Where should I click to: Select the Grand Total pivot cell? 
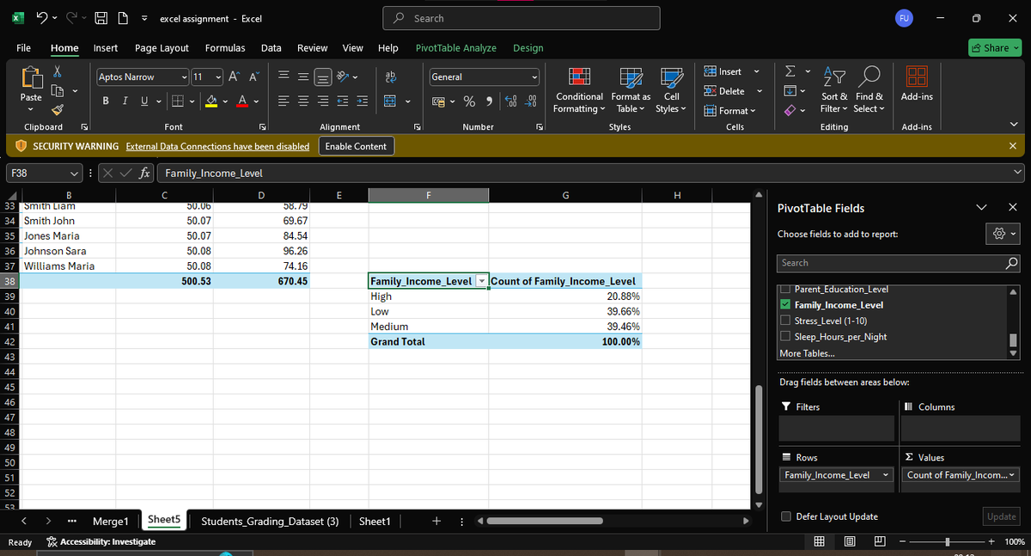point(428,341)
